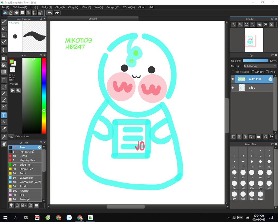
Task: Switch to the Kiểm soát cọ tab
Action: tap(22, 136)
